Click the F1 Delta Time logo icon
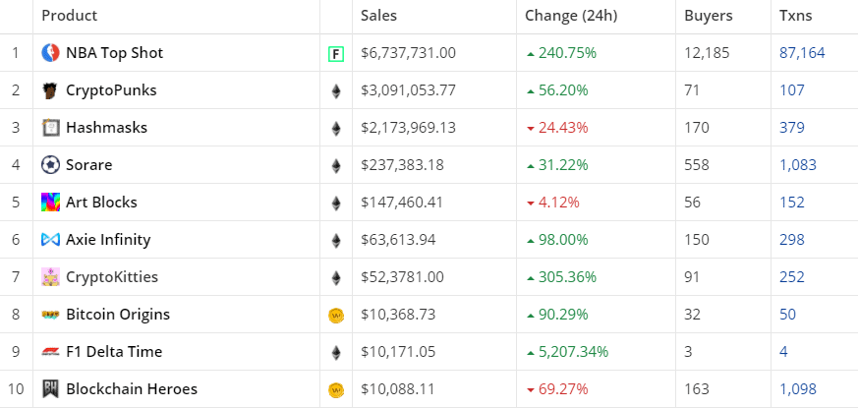The width and height of the screenshot is (858, 408). [50, 352]
